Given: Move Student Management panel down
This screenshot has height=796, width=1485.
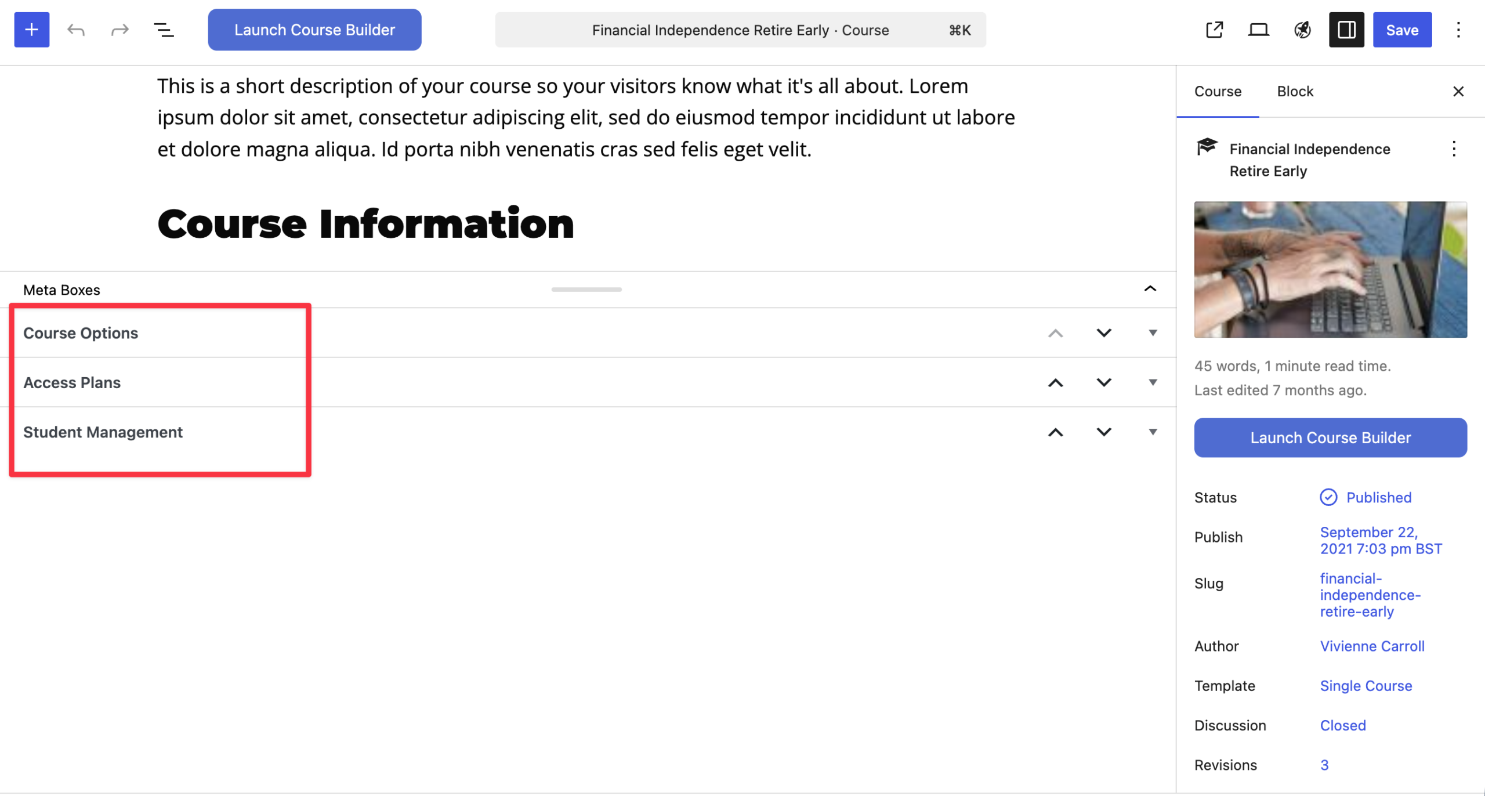Looking at the screenshot, I should [x=1104, y=432].
